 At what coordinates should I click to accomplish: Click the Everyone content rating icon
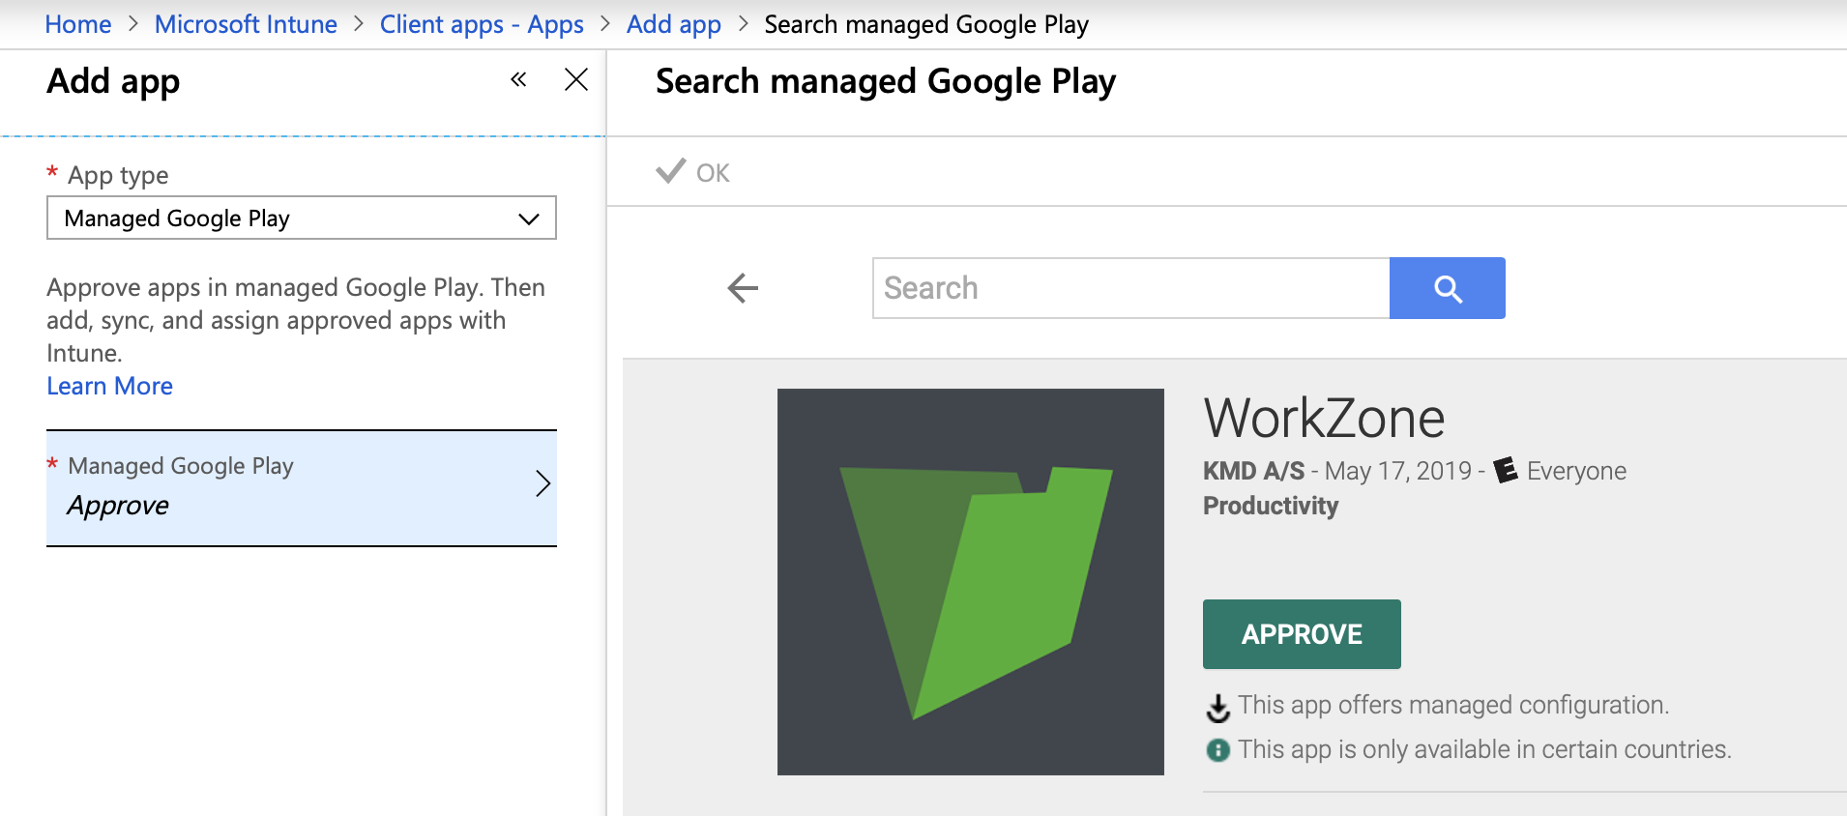tap(1506, 471)
